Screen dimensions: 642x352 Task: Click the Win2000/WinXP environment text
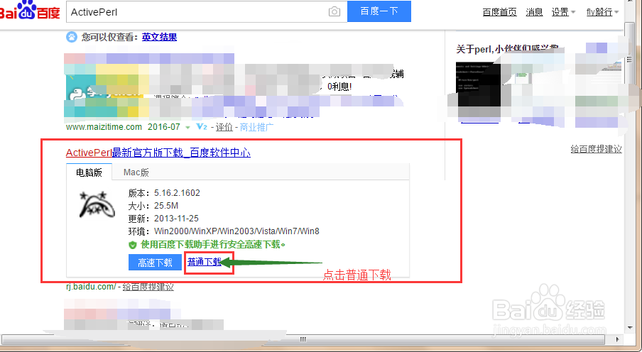236,231
